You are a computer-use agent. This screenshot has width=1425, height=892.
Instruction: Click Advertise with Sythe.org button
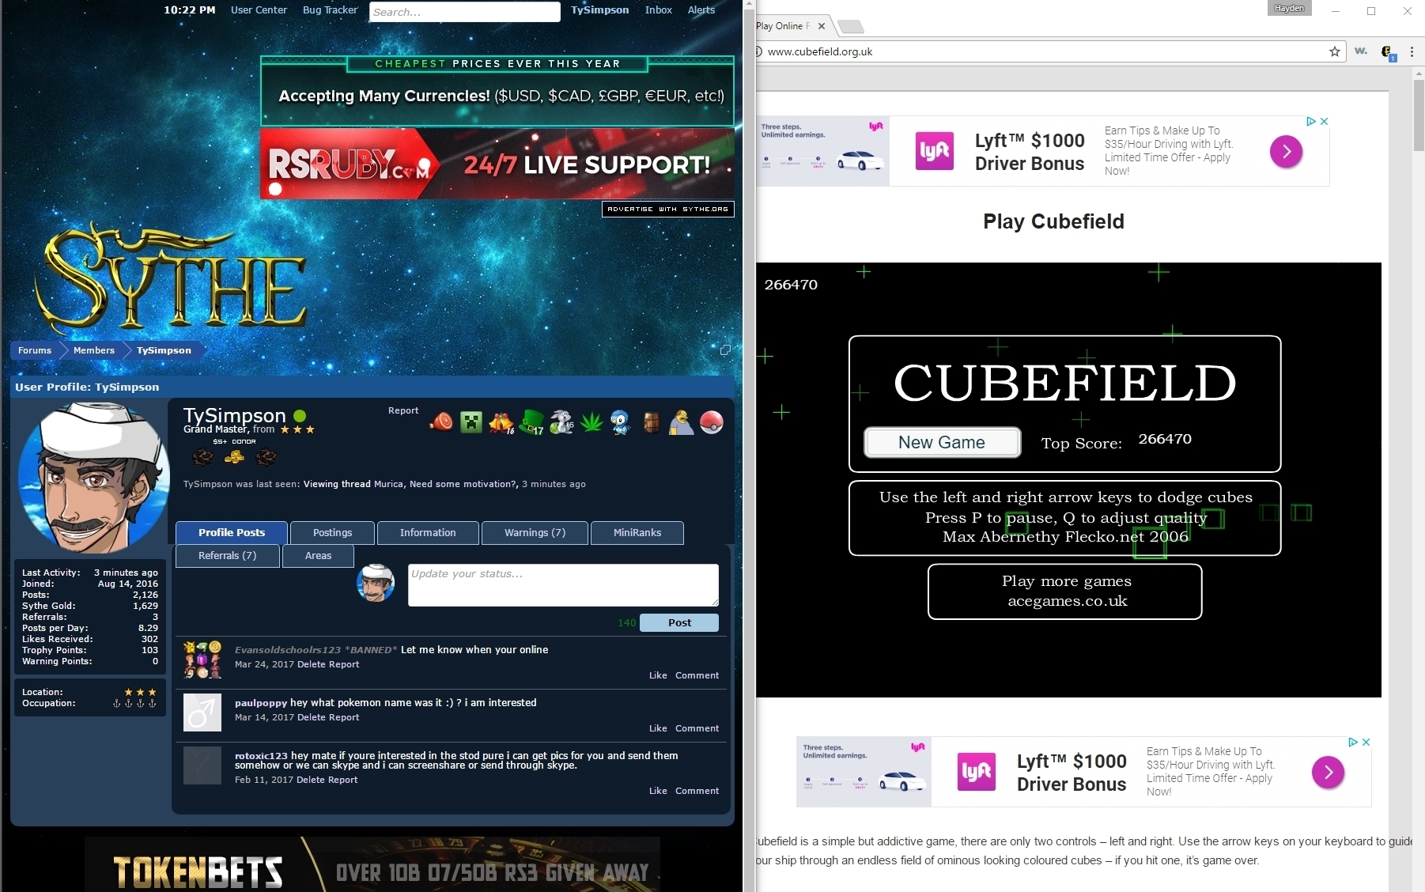668,209
